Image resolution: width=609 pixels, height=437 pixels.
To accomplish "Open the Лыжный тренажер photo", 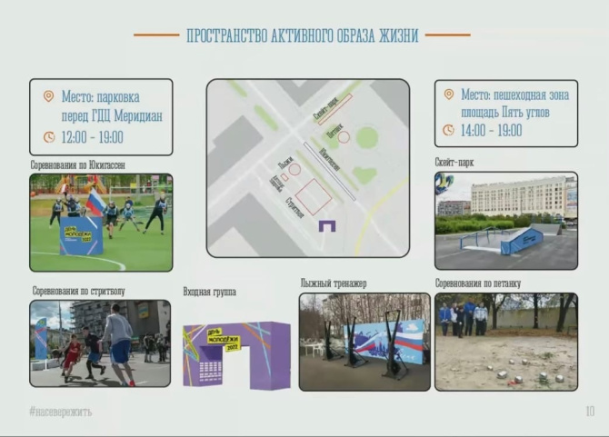I will [x=364, y=342].
